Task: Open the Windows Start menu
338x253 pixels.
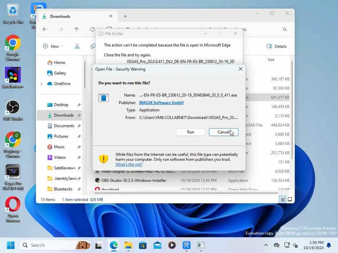Action: click(x=11, y=245)
